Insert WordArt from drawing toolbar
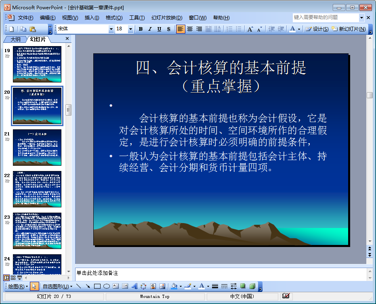Viewport: 376px width, 304px height. tap(134, 286)
